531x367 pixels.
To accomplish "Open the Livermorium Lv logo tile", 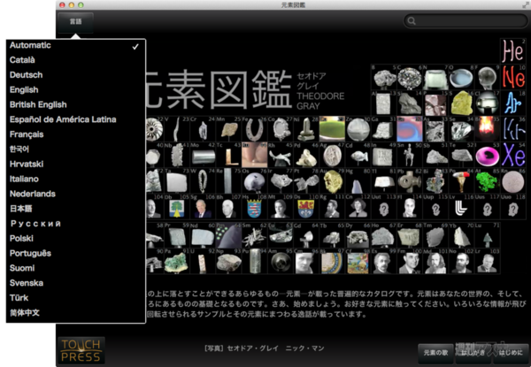I will (462, 207).
